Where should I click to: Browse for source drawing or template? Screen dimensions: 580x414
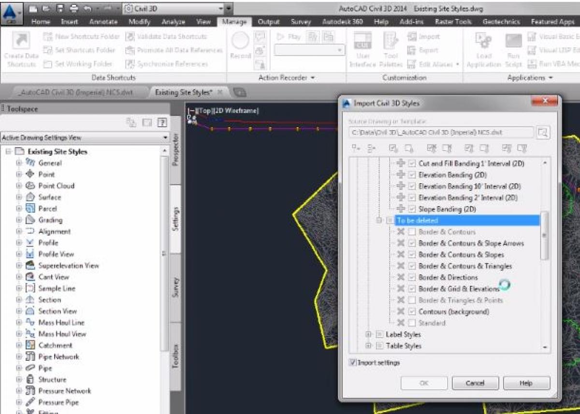pos(543,133)
